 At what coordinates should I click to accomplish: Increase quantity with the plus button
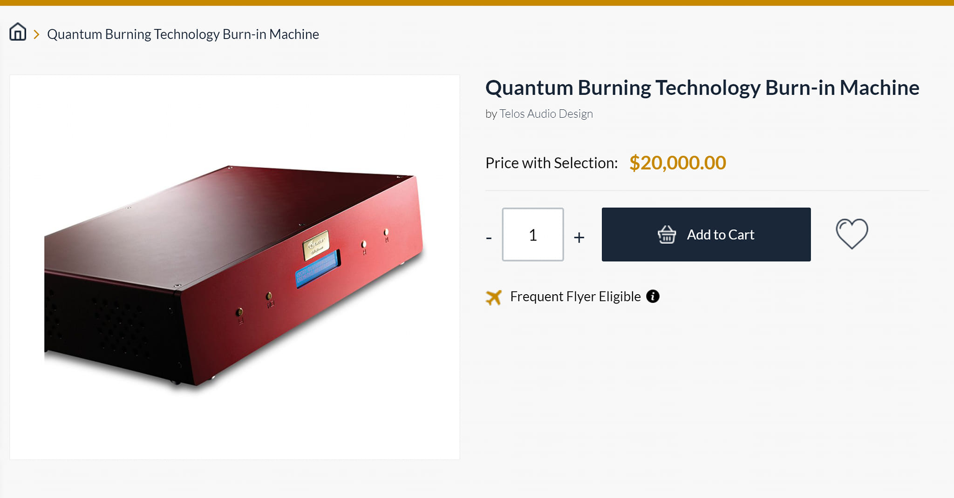point(579,237)
